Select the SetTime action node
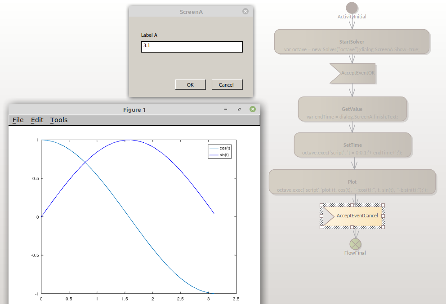The height and width of the screenshot is (304, 446). tap(352, 145)
